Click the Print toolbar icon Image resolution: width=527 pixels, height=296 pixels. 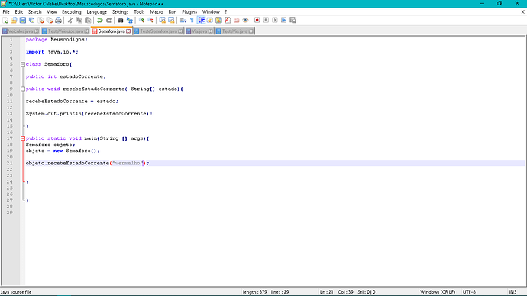coord(58,20)
